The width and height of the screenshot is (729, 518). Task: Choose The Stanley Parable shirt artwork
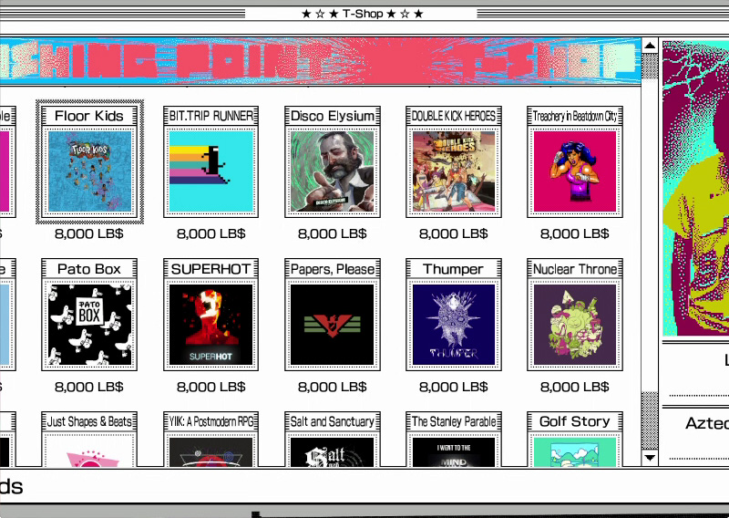pyautogui.click(x=454, y=452)
